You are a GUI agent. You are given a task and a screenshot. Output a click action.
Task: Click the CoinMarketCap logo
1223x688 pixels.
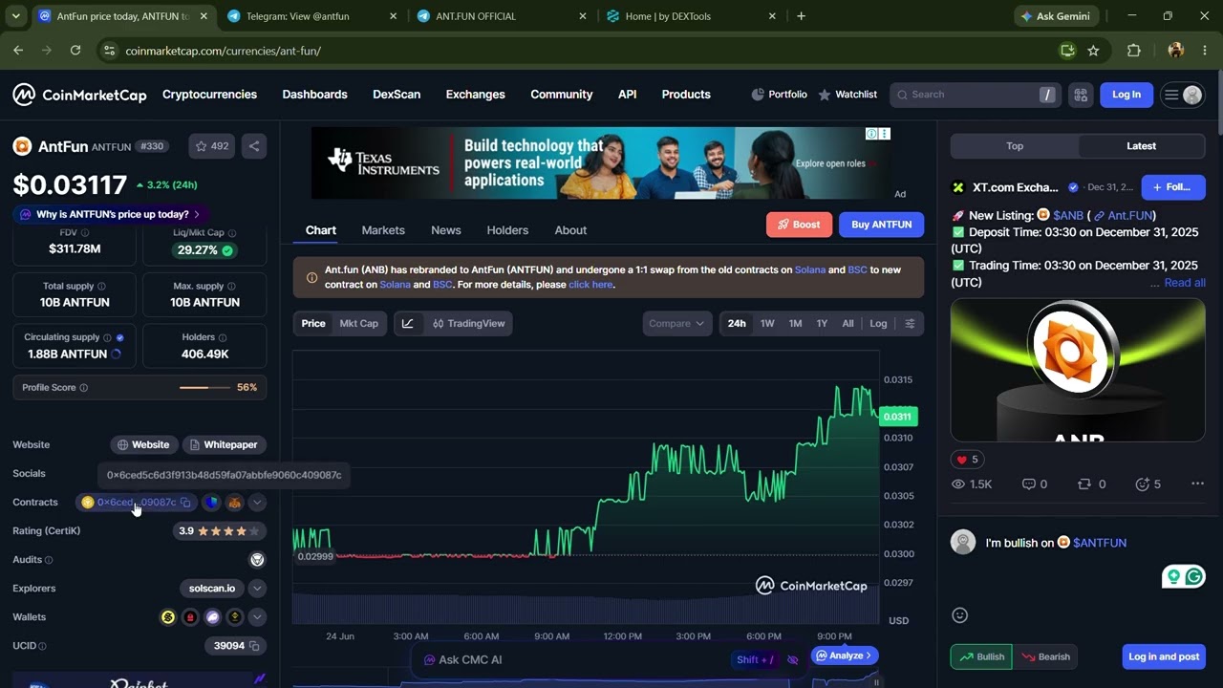tap(79, 95)
